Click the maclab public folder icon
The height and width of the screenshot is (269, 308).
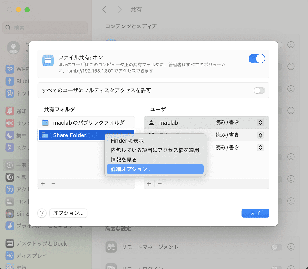click(45, 123)
